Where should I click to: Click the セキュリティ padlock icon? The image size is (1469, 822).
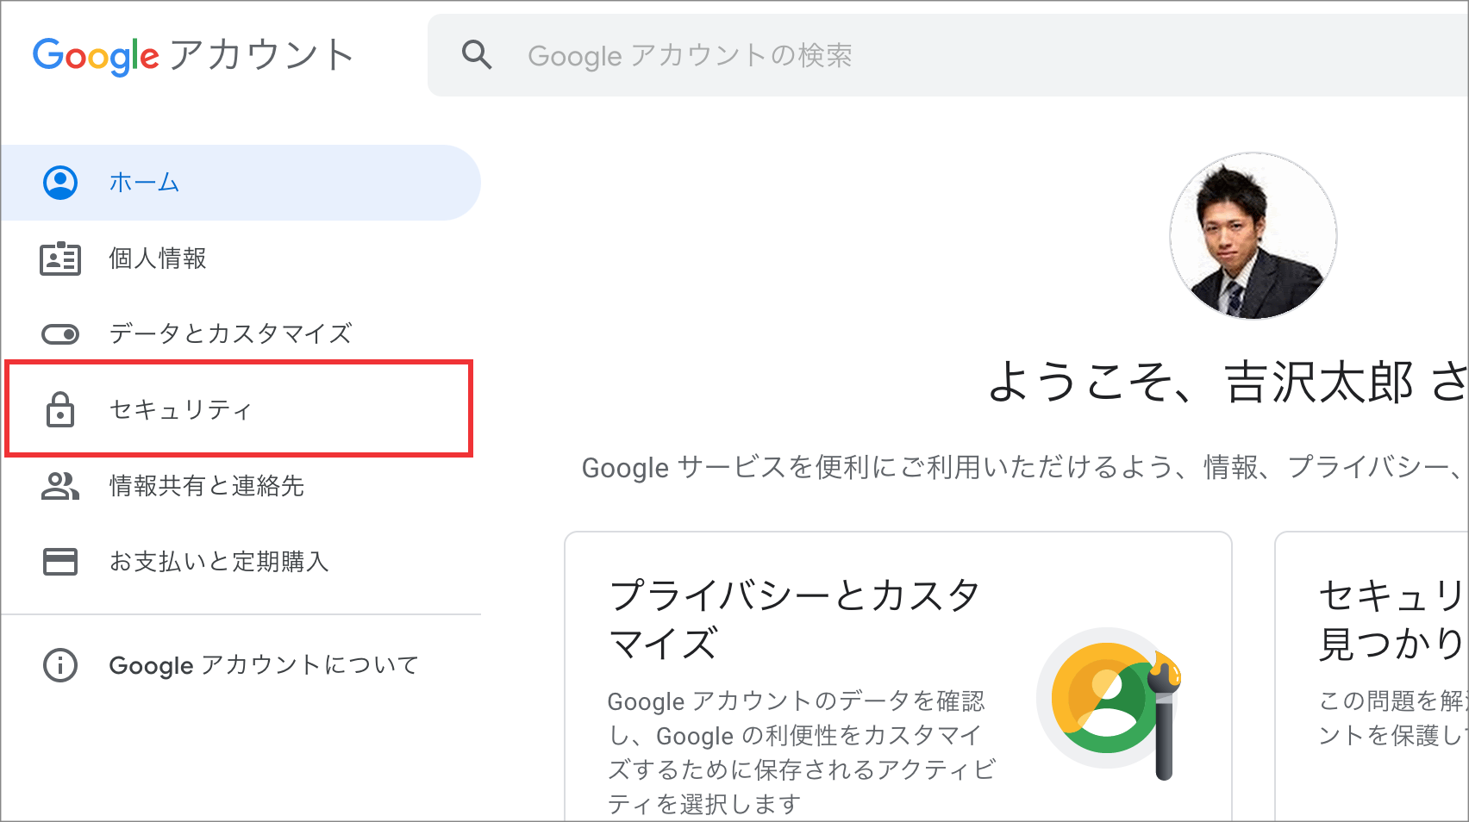[60, 409]
